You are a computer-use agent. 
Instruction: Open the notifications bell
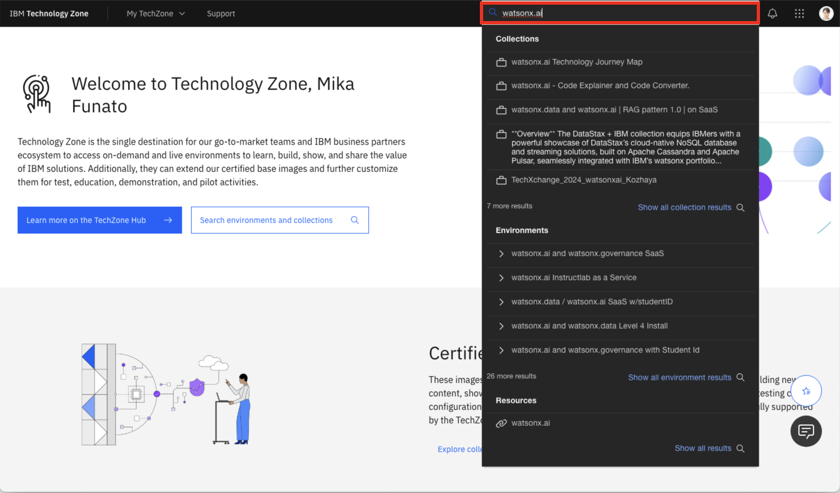(x=772, y=14)
